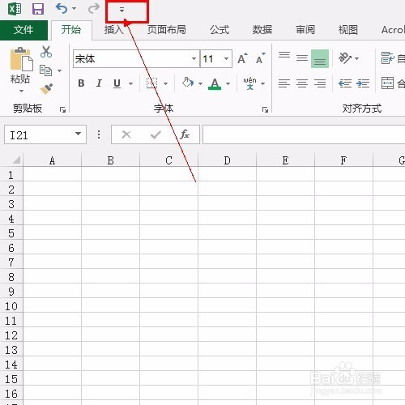Screen dimensions: 405x405
Task: Activate the Format Painter brush
Action: tap(46, 88)
